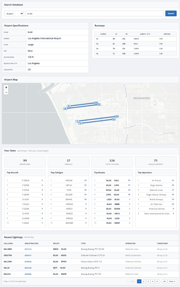
Task: Go to sightings page 2
Action: point(144,281)
